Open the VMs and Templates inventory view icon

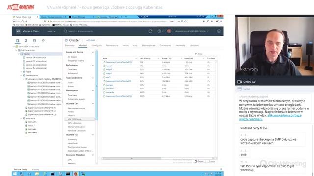26,41
